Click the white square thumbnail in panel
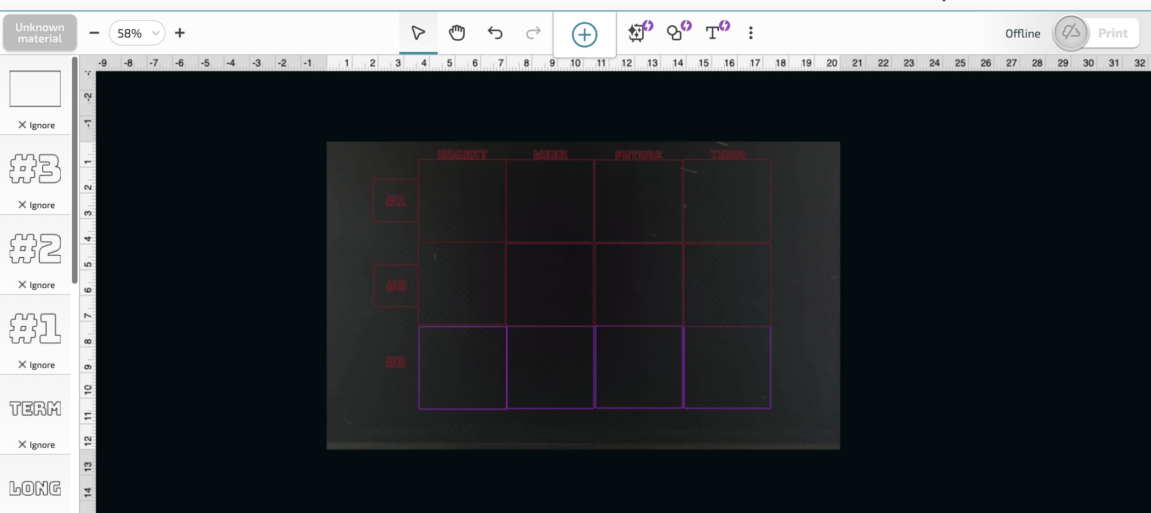Screen dimensions: 1151x513 (x=34, y=89)
